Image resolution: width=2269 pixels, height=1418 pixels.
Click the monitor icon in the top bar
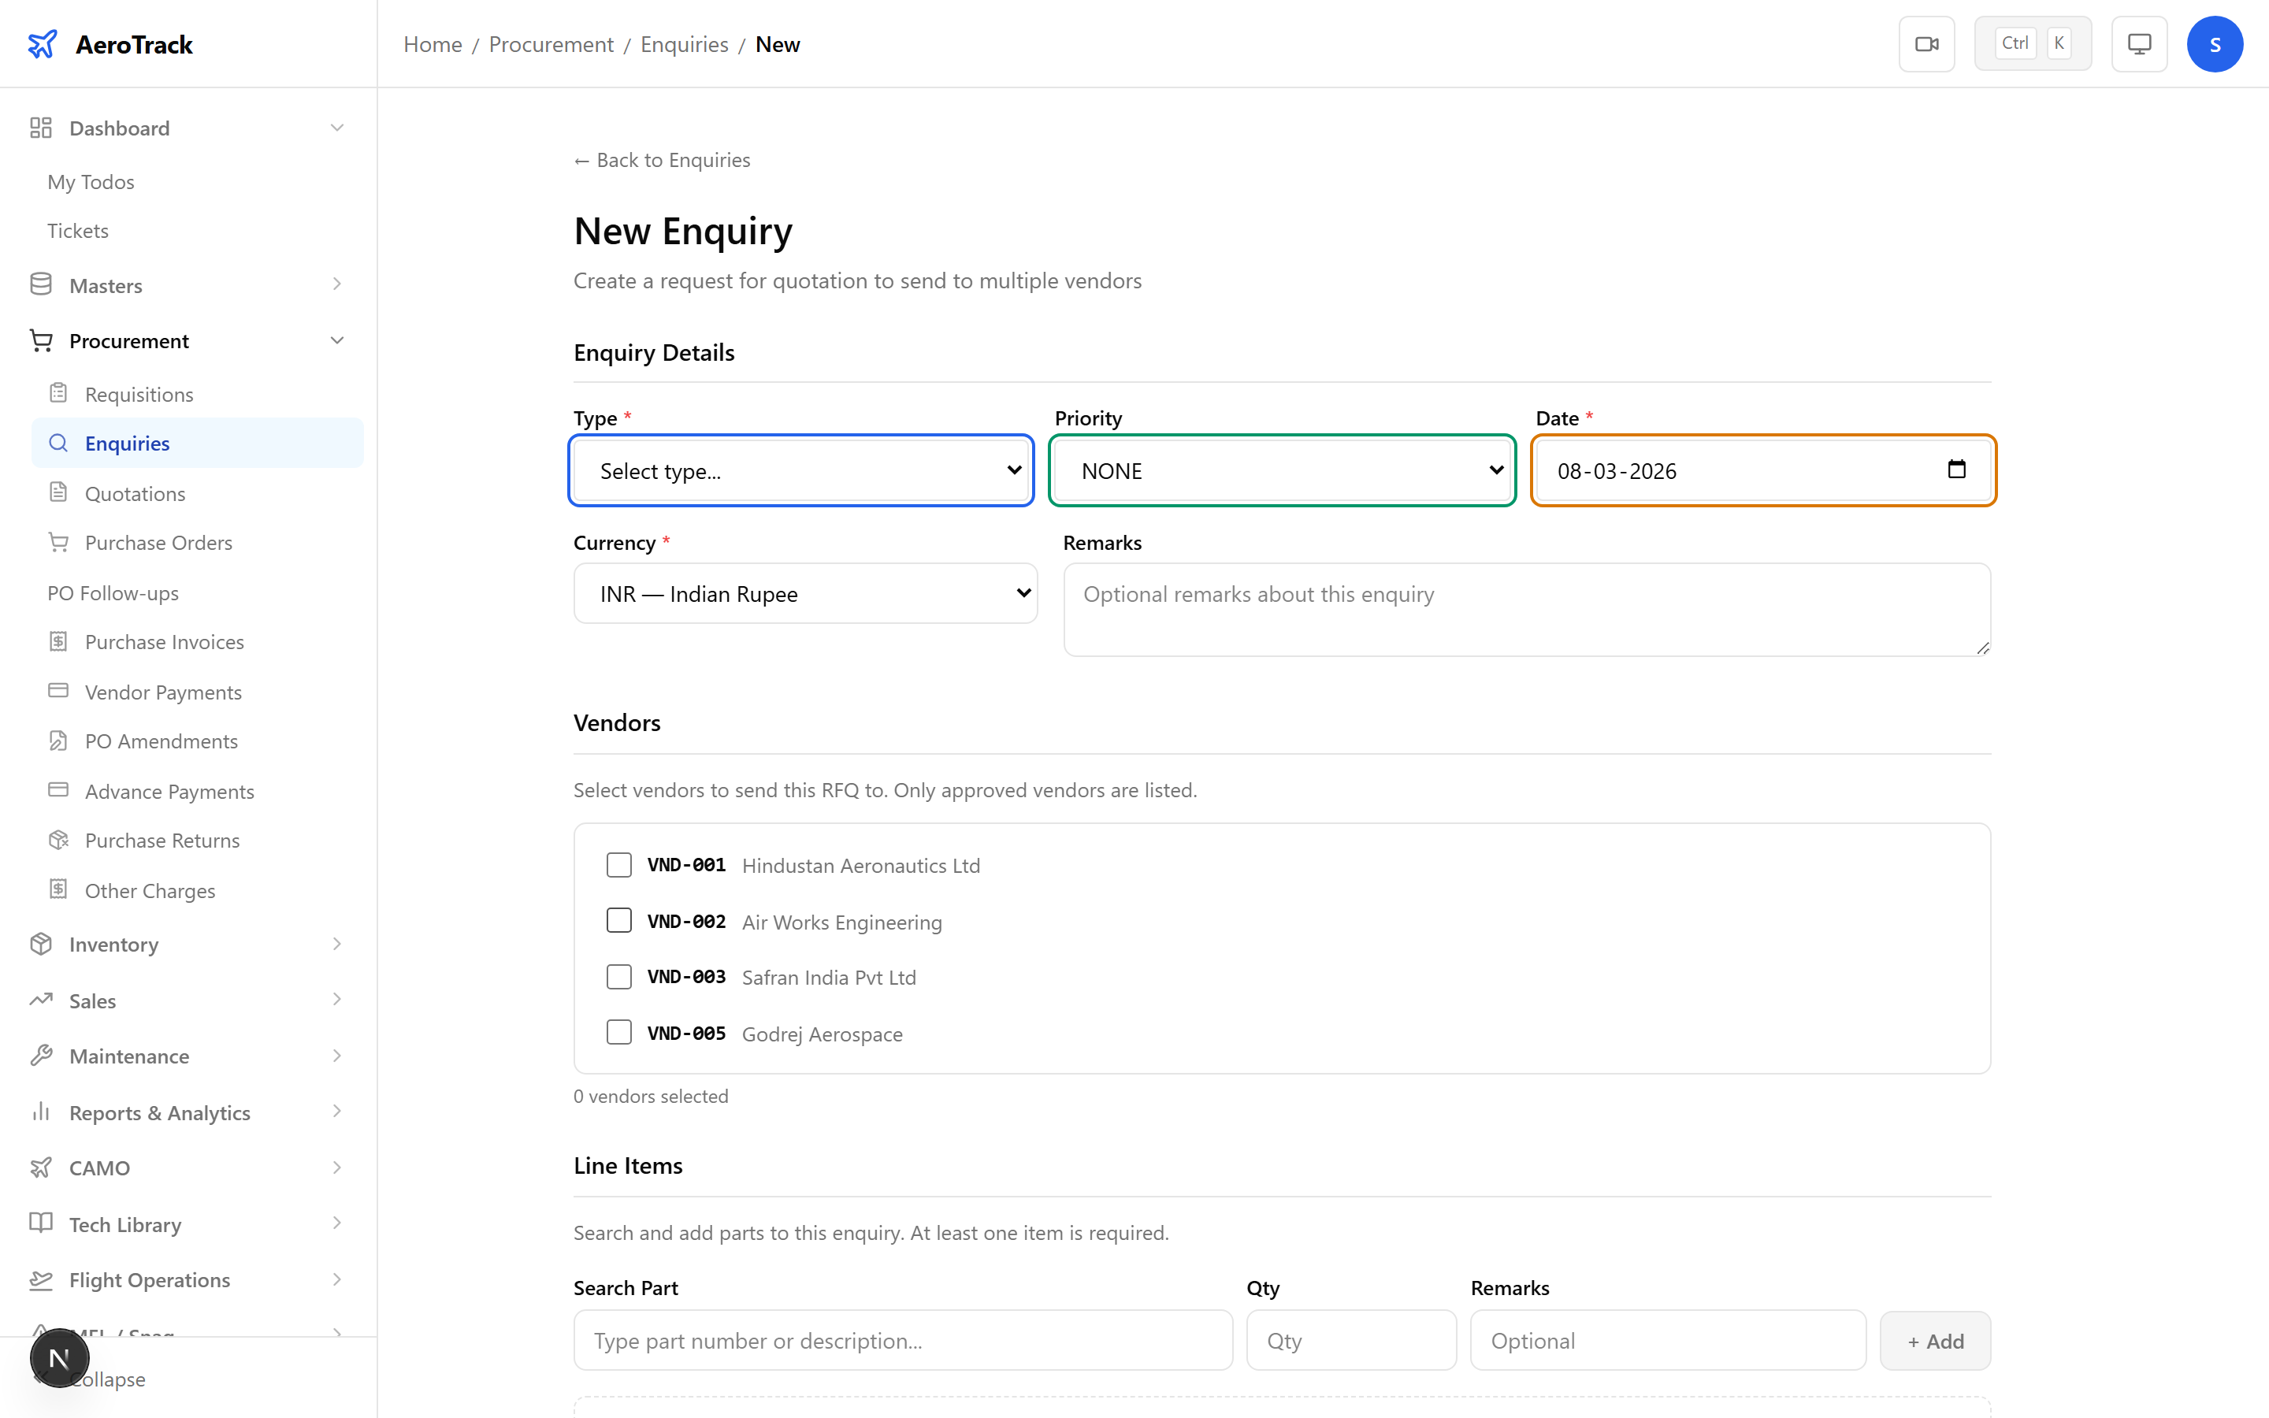click(2139, 43)
